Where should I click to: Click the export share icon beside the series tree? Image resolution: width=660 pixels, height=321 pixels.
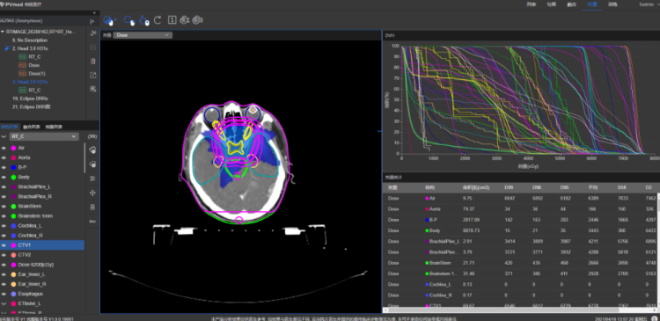point(93,75)
